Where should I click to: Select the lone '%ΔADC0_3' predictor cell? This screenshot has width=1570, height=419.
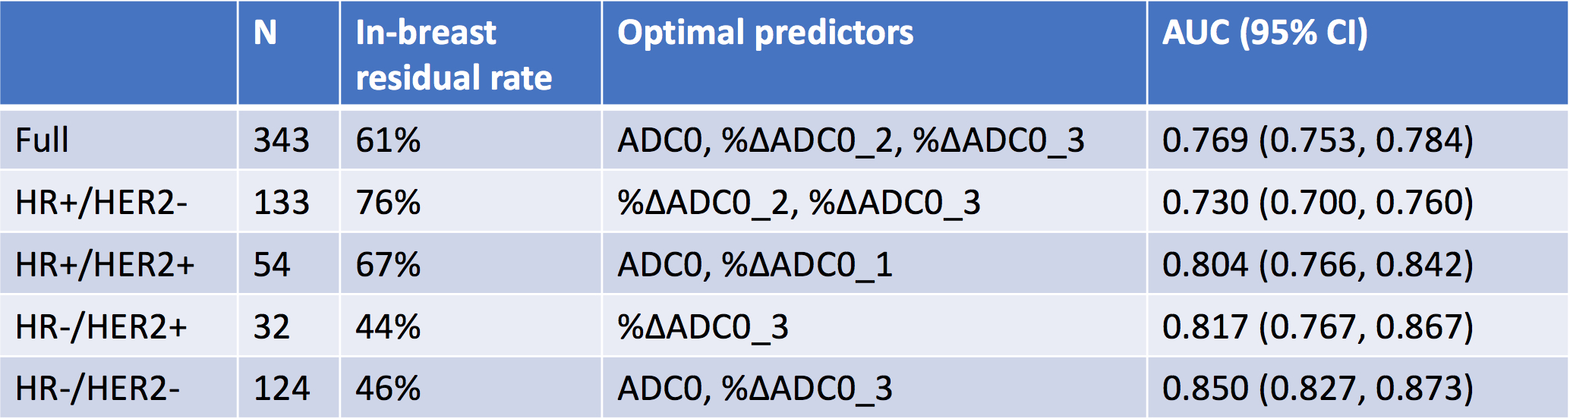[703, 327]
